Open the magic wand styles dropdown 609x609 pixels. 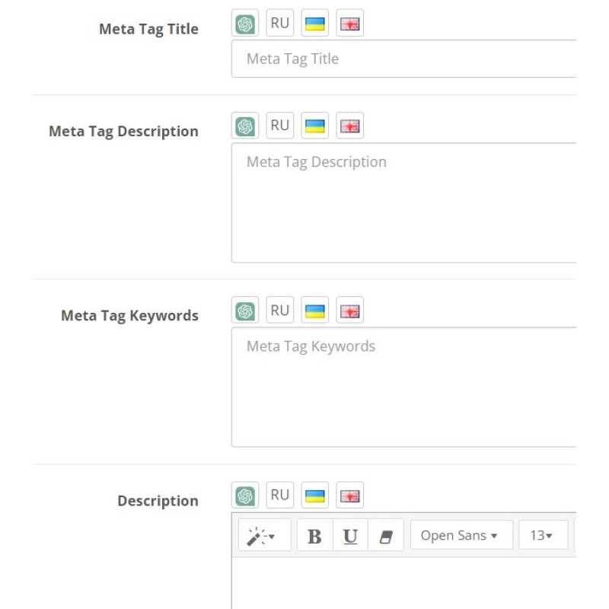point(263,535)
